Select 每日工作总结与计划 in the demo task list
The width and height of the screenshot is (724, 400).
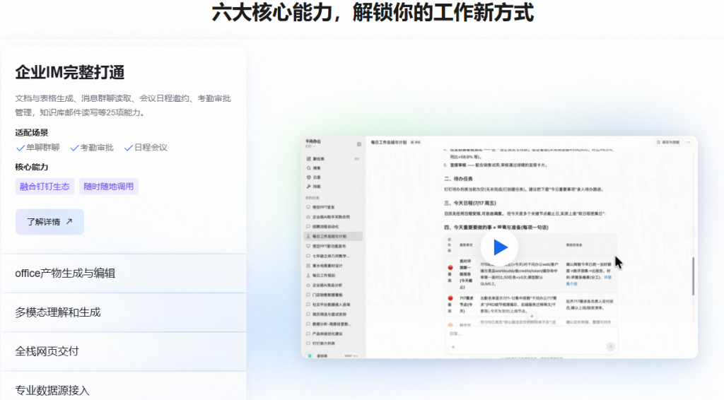pos(333,236)
